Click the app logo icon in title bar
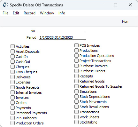 coord(5,5)
